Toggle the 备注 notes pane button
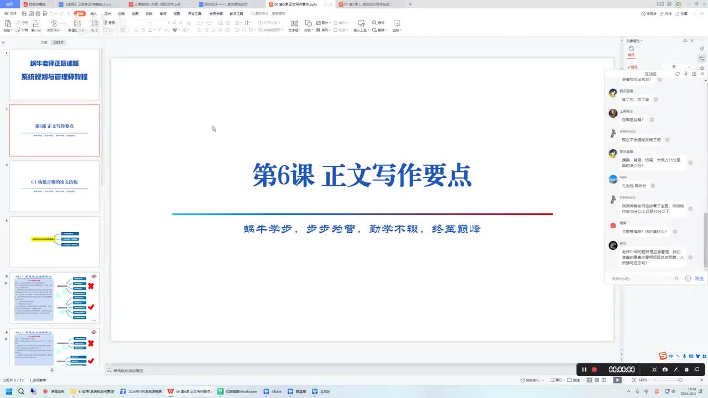This screenshot has height=398, width=708. (x=556, y=380)
